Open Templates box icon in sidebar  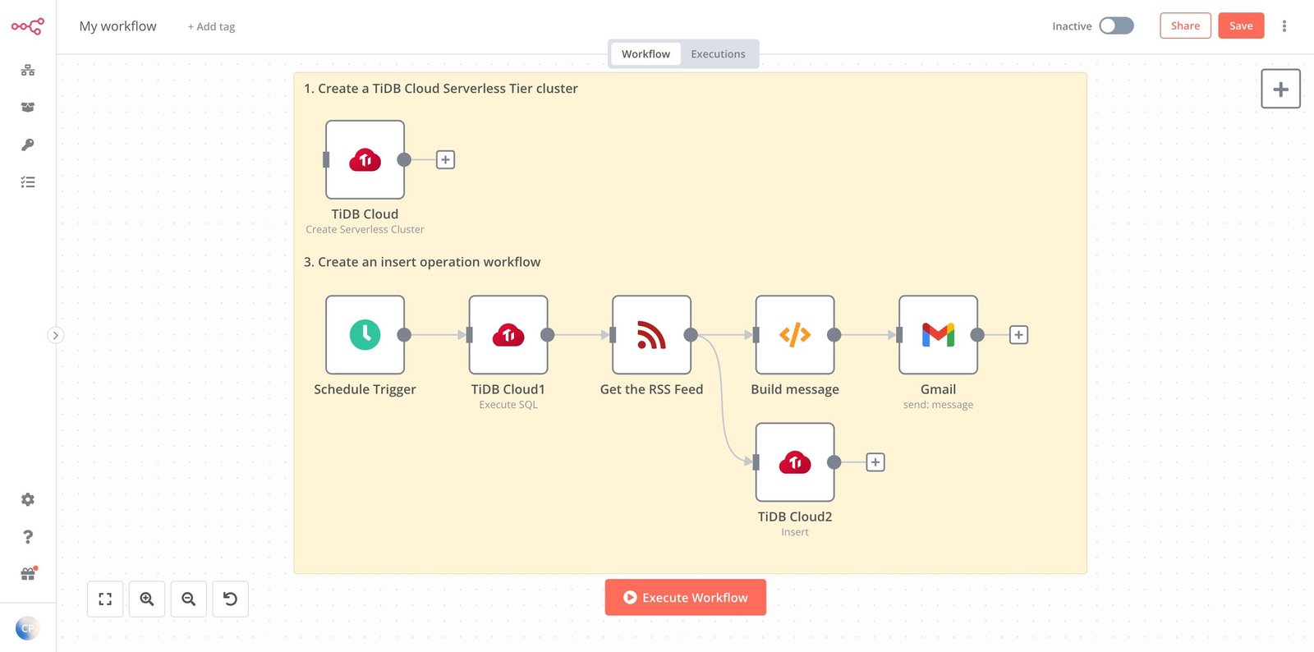pos(28,108)
